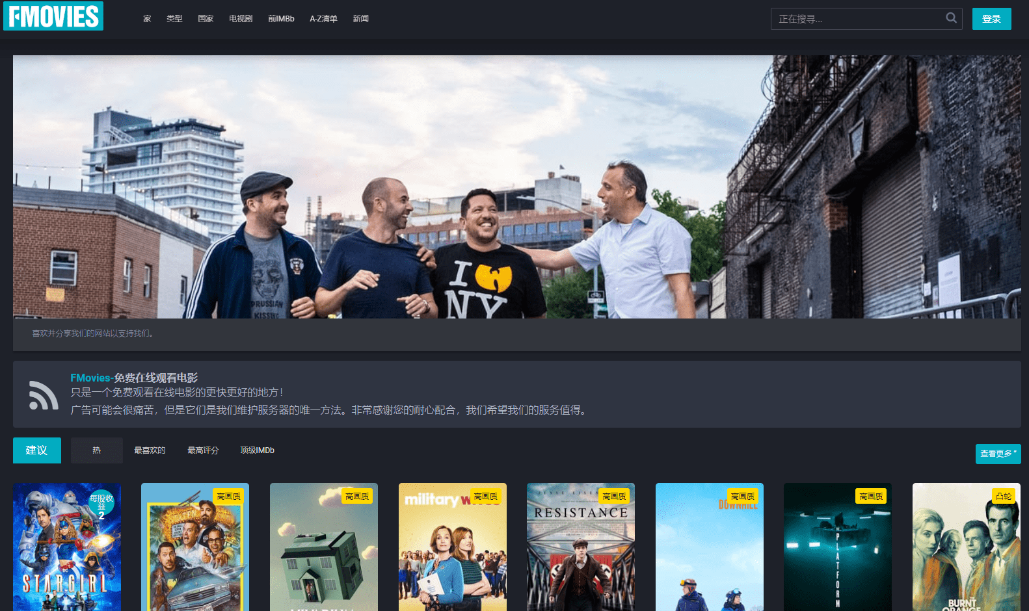Select the 建议 suggestions tab
Viewport: 1029px width, 611px height.
point(37,450)
